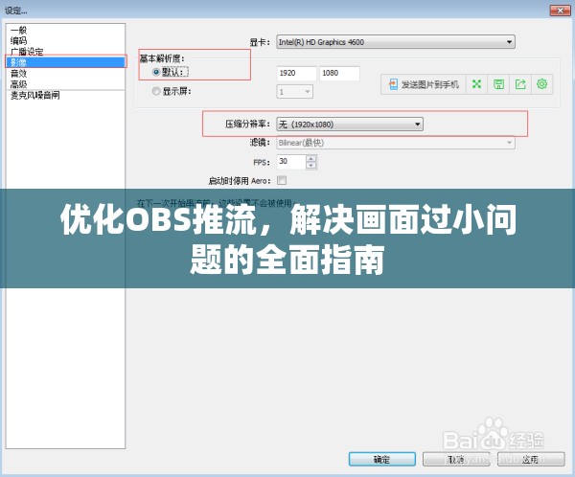Click the 确定 button
Screen dimensions: 575x477
(381, 459)
